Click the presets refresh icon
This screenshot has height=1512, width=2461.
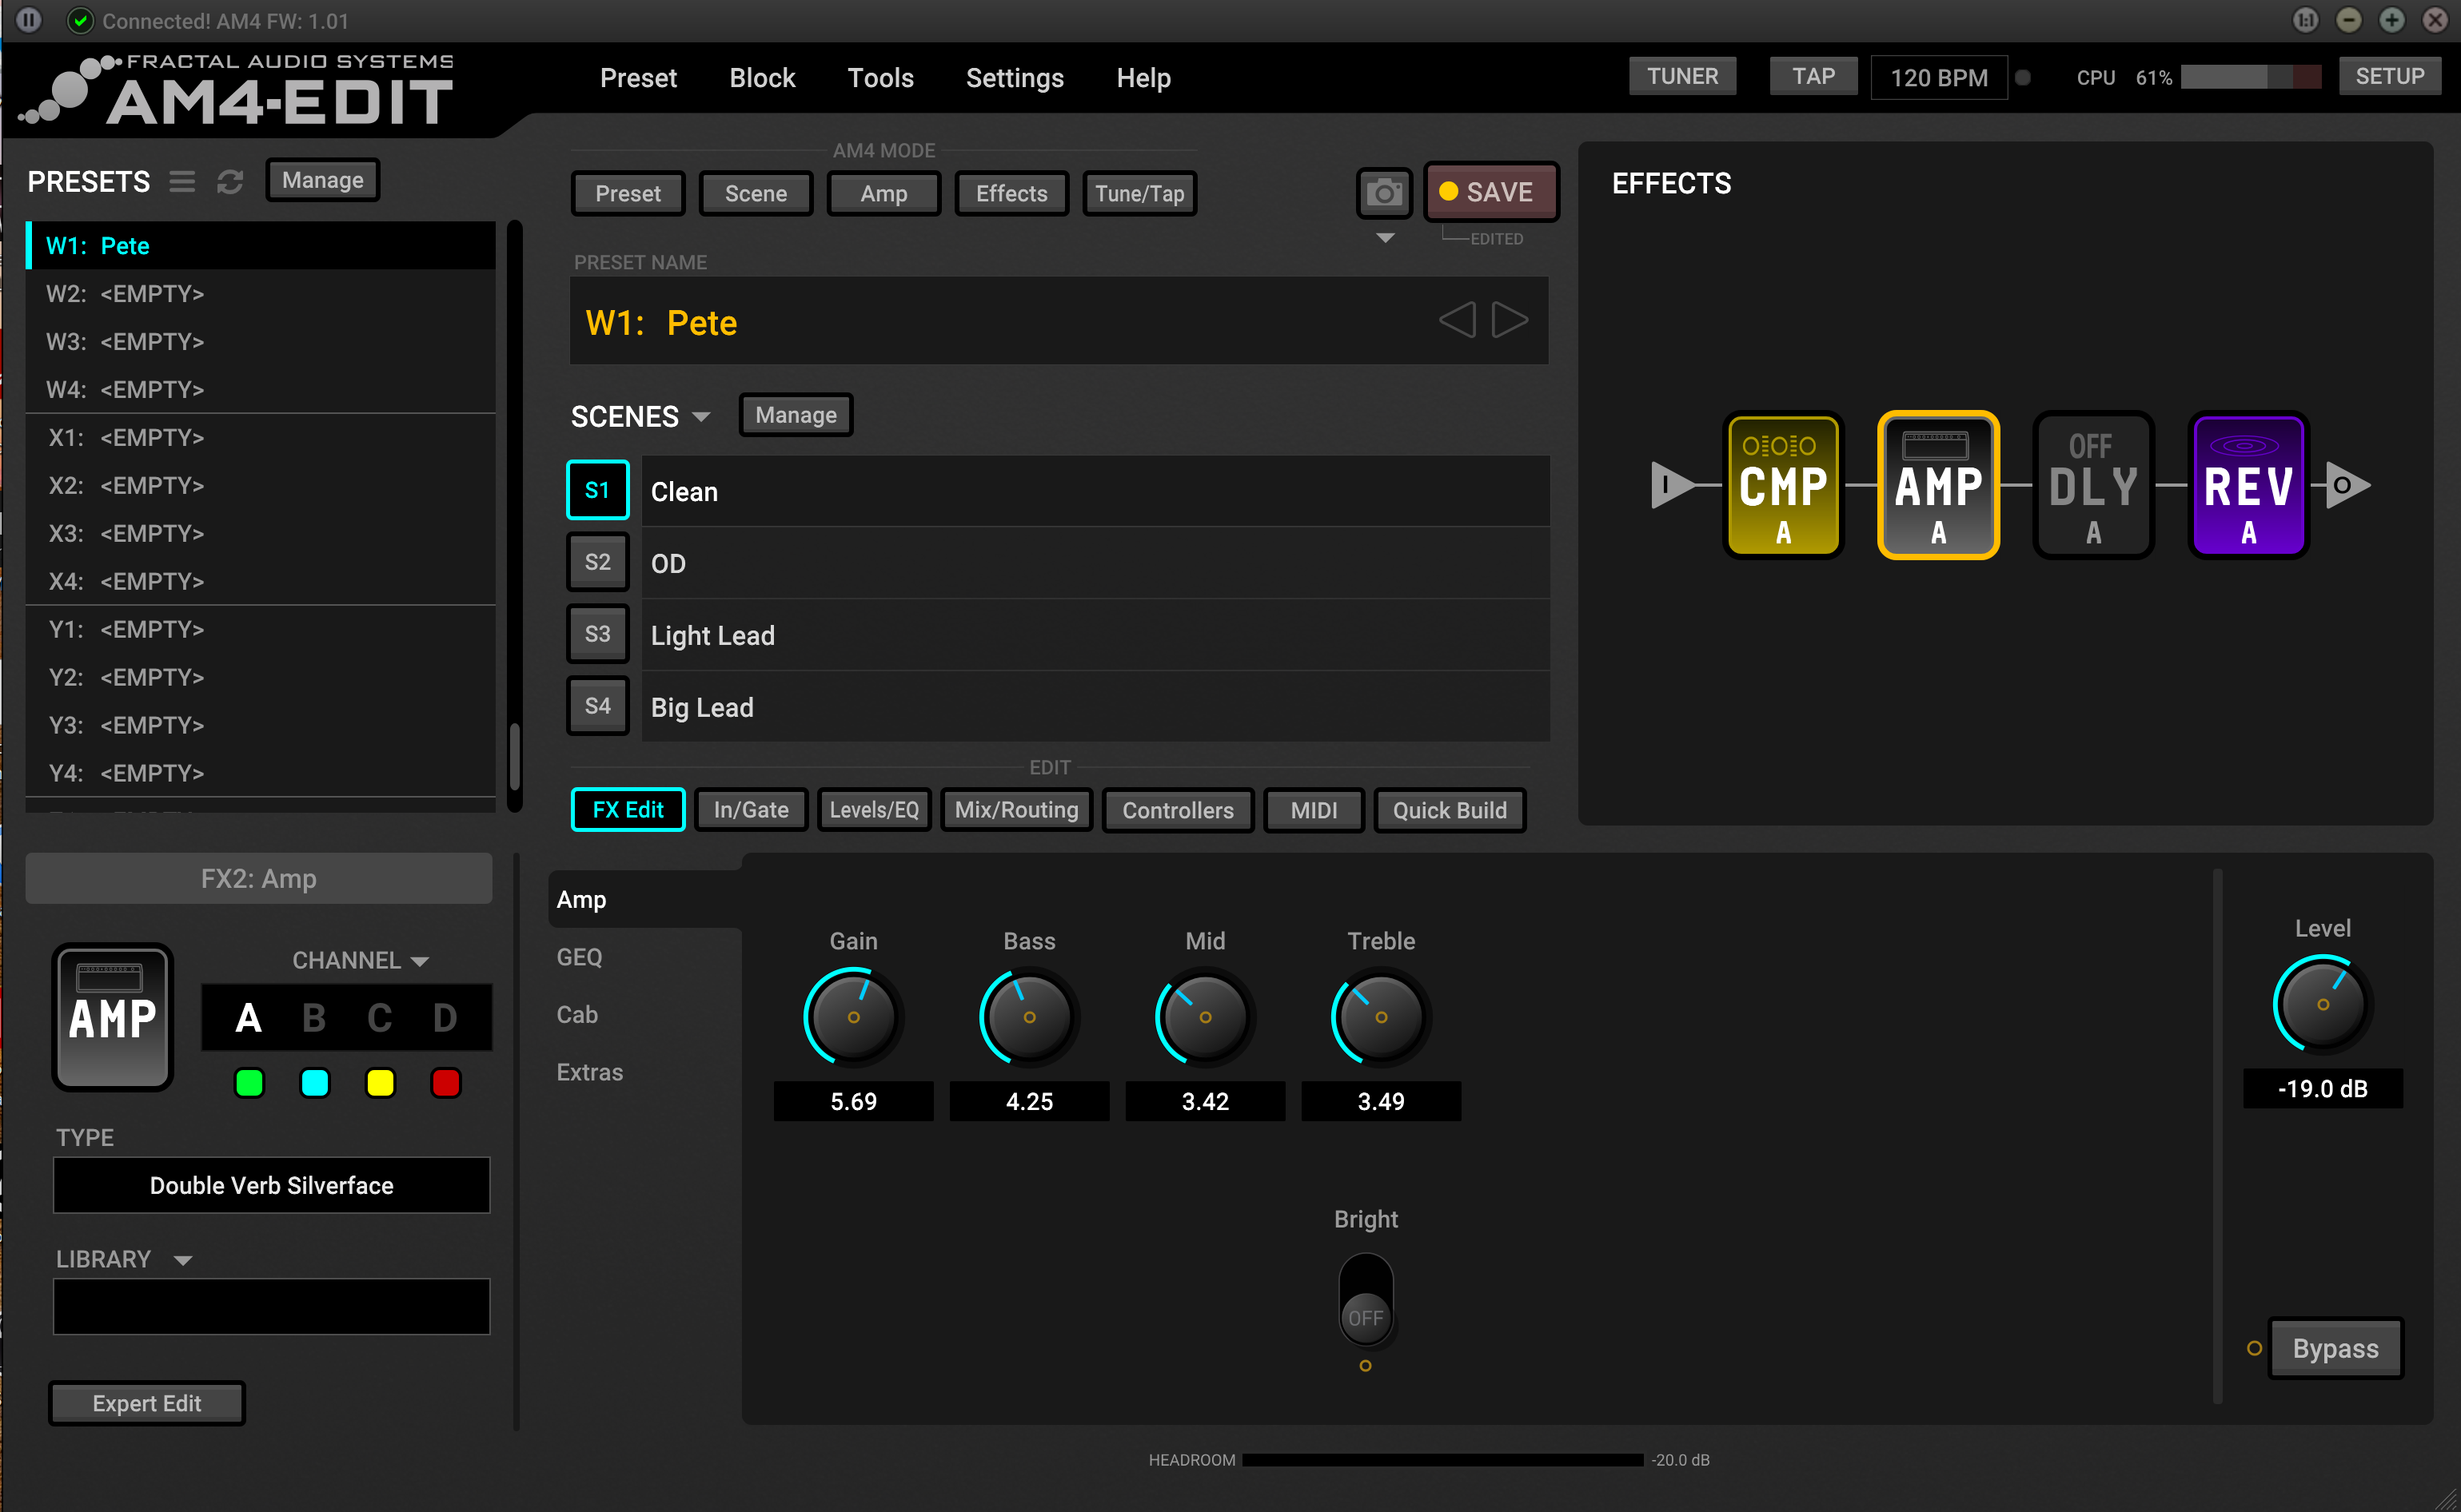point(230,181)
